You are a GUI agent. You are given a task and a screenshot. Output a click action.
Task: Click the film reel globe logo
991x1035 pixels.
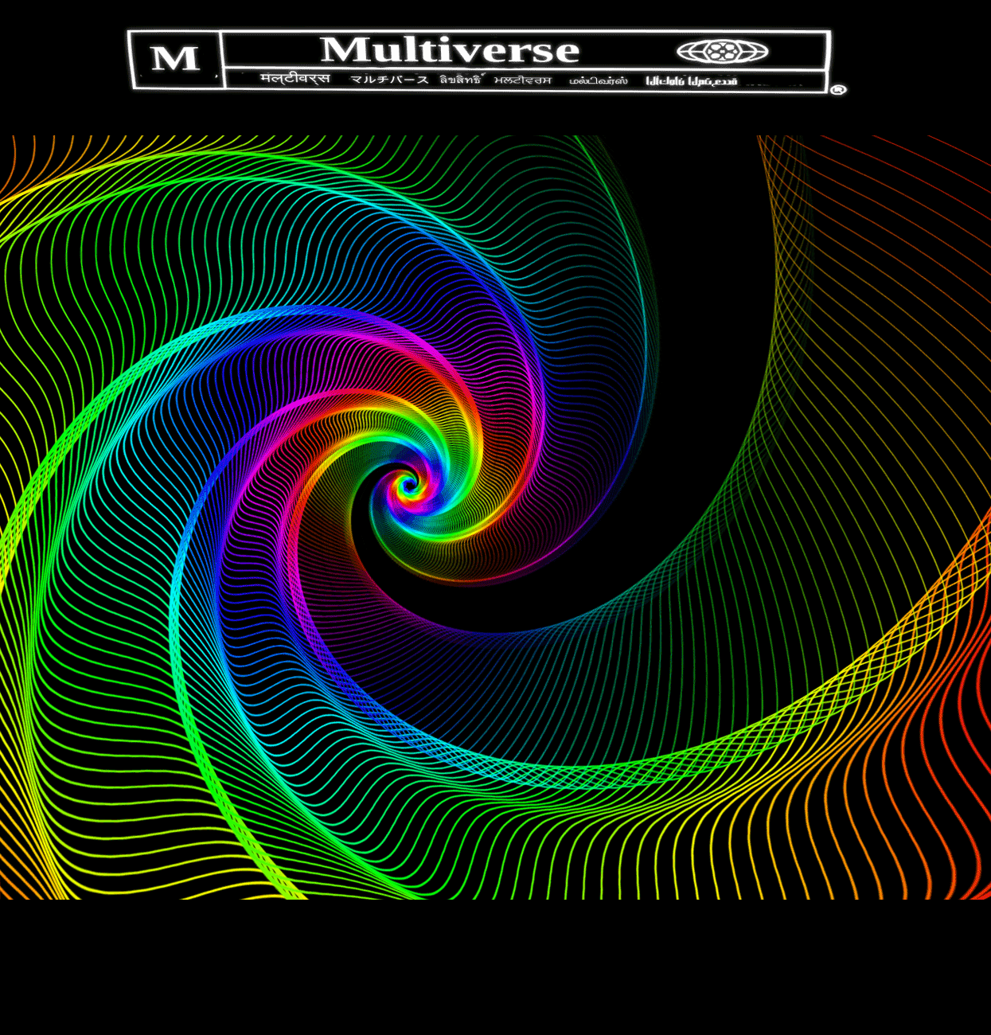point(723,52)
